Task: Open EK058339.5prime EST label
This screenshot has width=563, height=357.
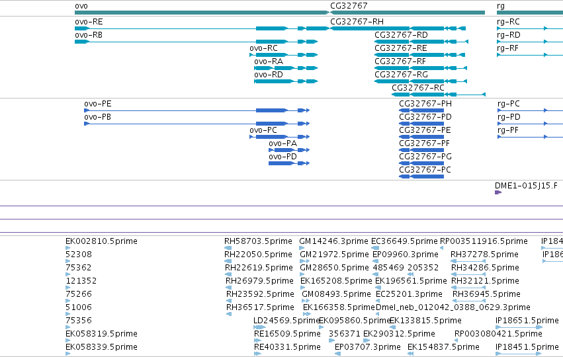Action: point(101,347)
